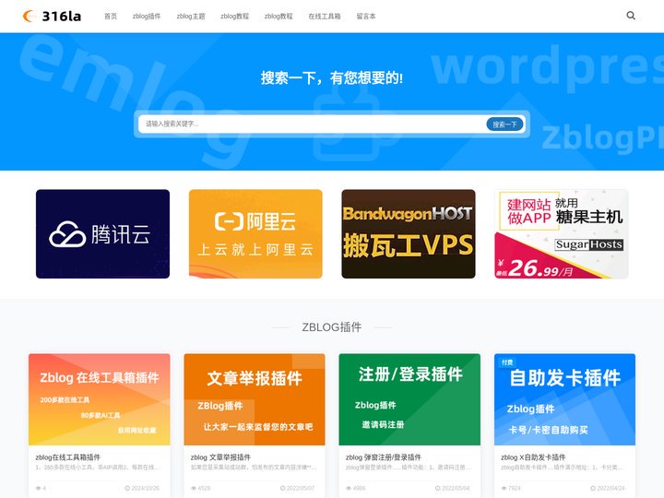Open the 阿里云 ad banner
The height and width of the screenshot is (498, 664).
click(255, 233)
